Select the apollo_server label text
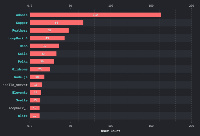Image resolution: width=200 pixels, height=136 pixels. tap(15, 85)
